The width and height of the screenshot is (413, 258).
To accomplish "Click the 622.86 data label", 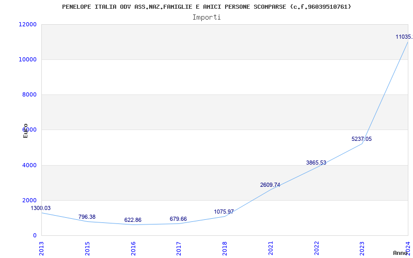I will (x=133, y=220).
